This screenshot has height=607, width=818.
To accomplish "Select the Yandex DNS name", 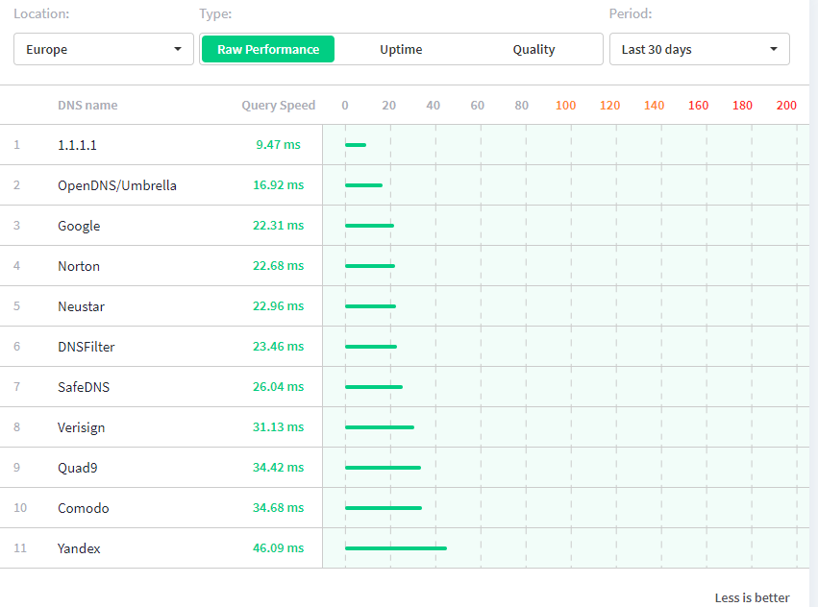I will point(79,548).
